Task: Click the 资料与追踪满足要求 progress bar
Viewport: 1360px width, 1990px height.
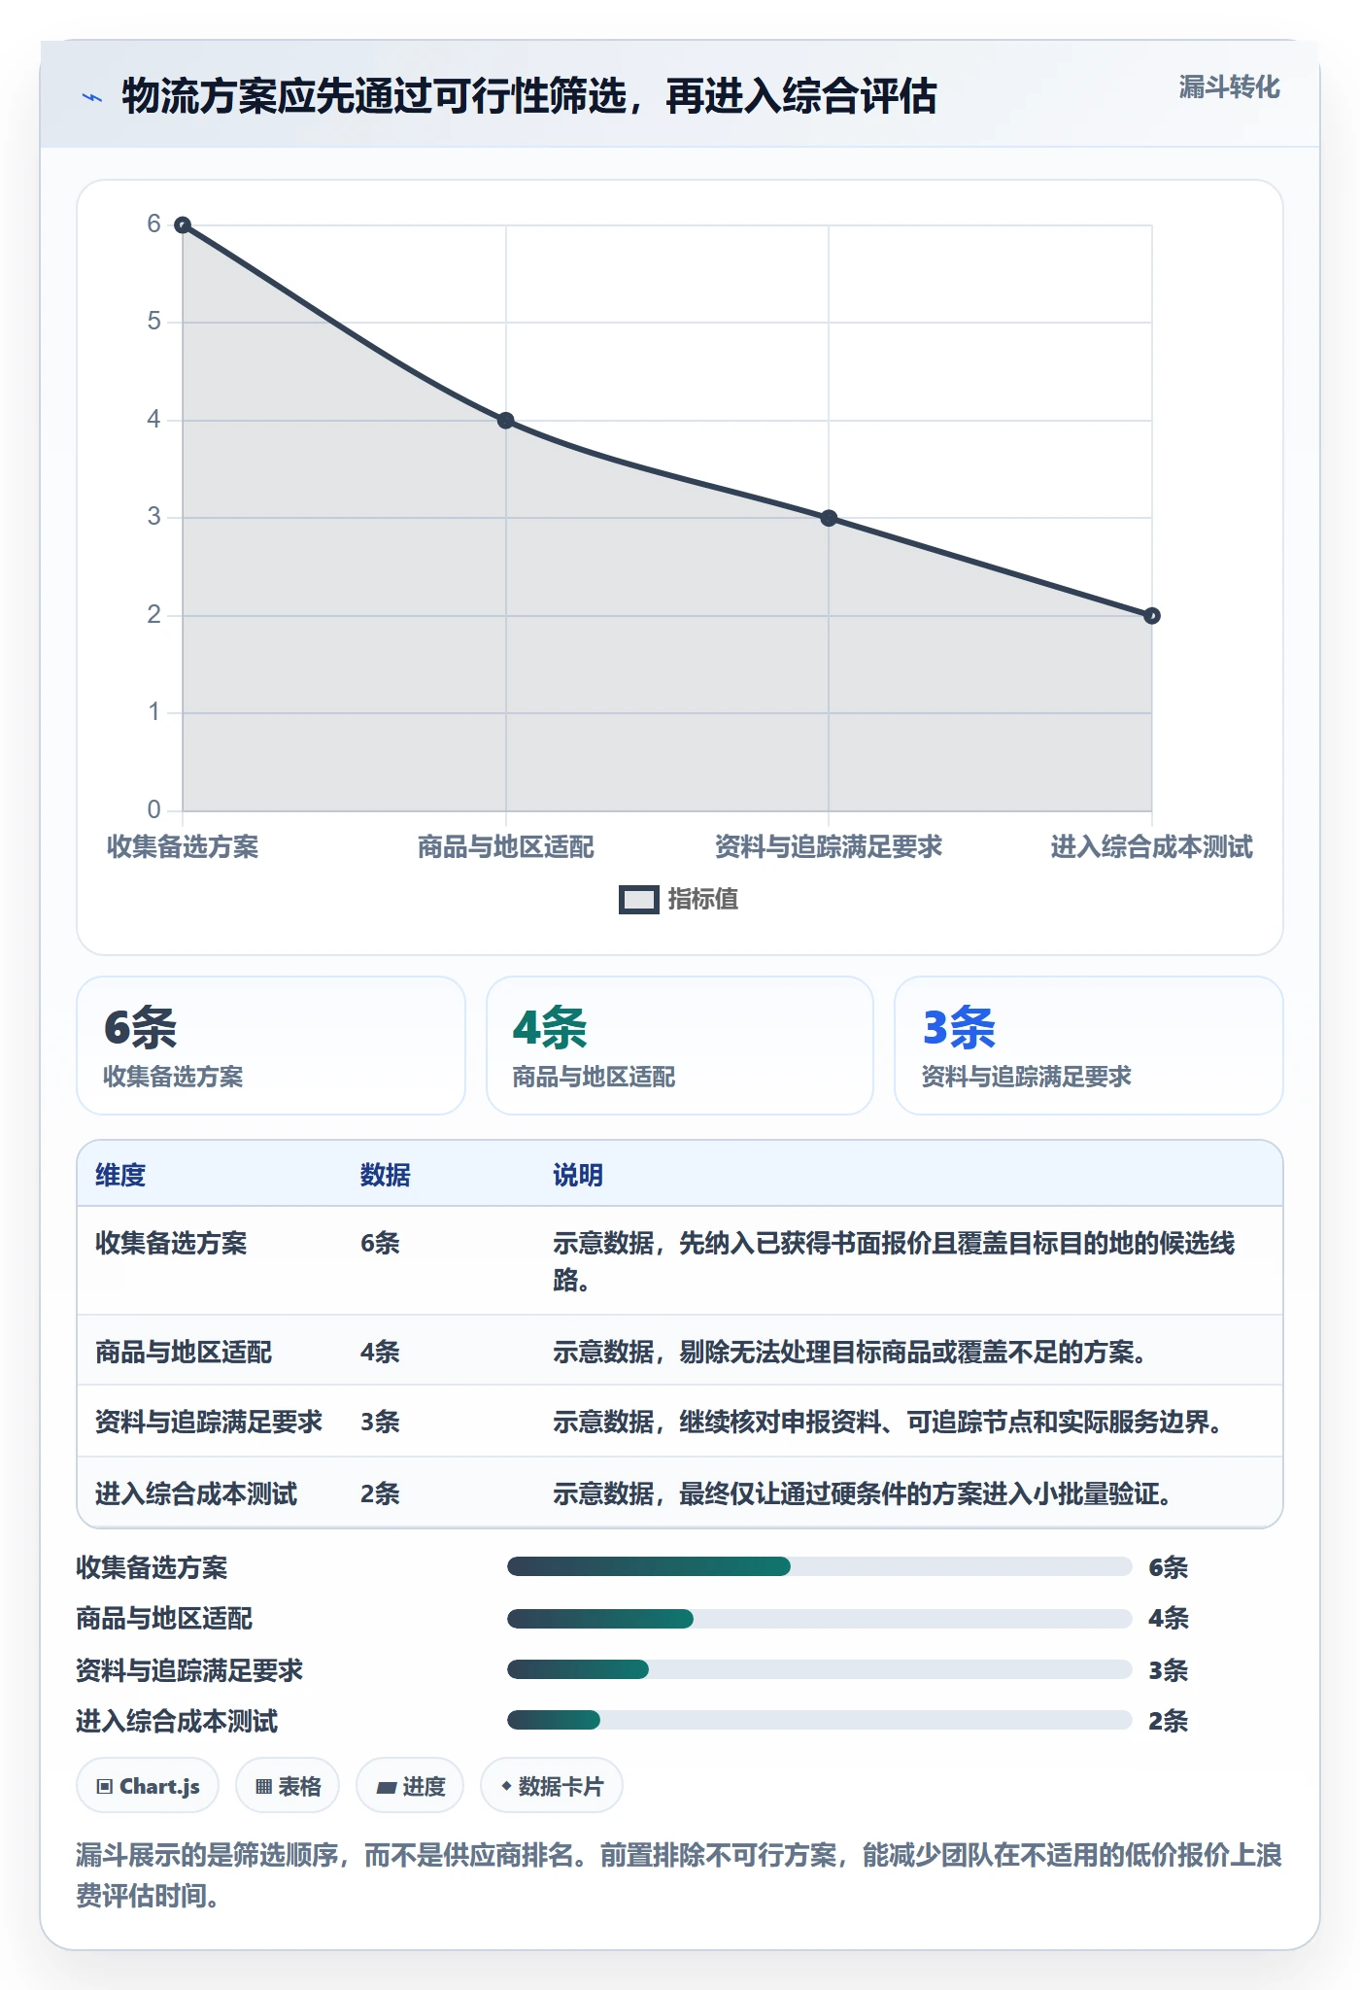Action: tap(820, 1669)
